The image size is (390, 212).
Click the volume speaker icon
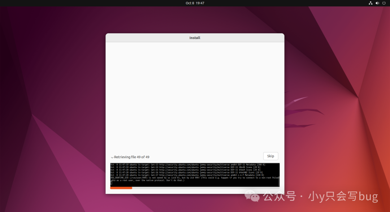377,3
